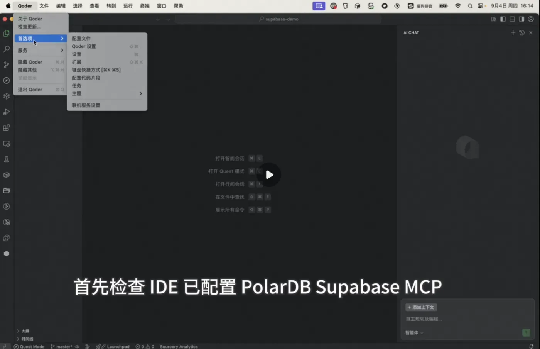The width and height of the screenshot is (540, 349).
Task: Open AI chat history icon
Action: point(522,33)
